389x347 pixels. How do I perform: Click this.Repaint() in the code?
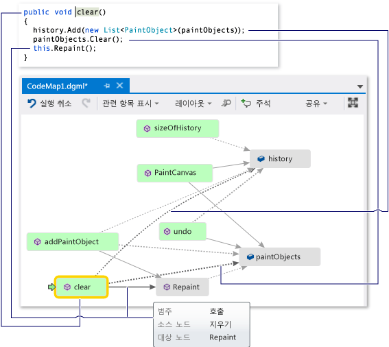64,48
